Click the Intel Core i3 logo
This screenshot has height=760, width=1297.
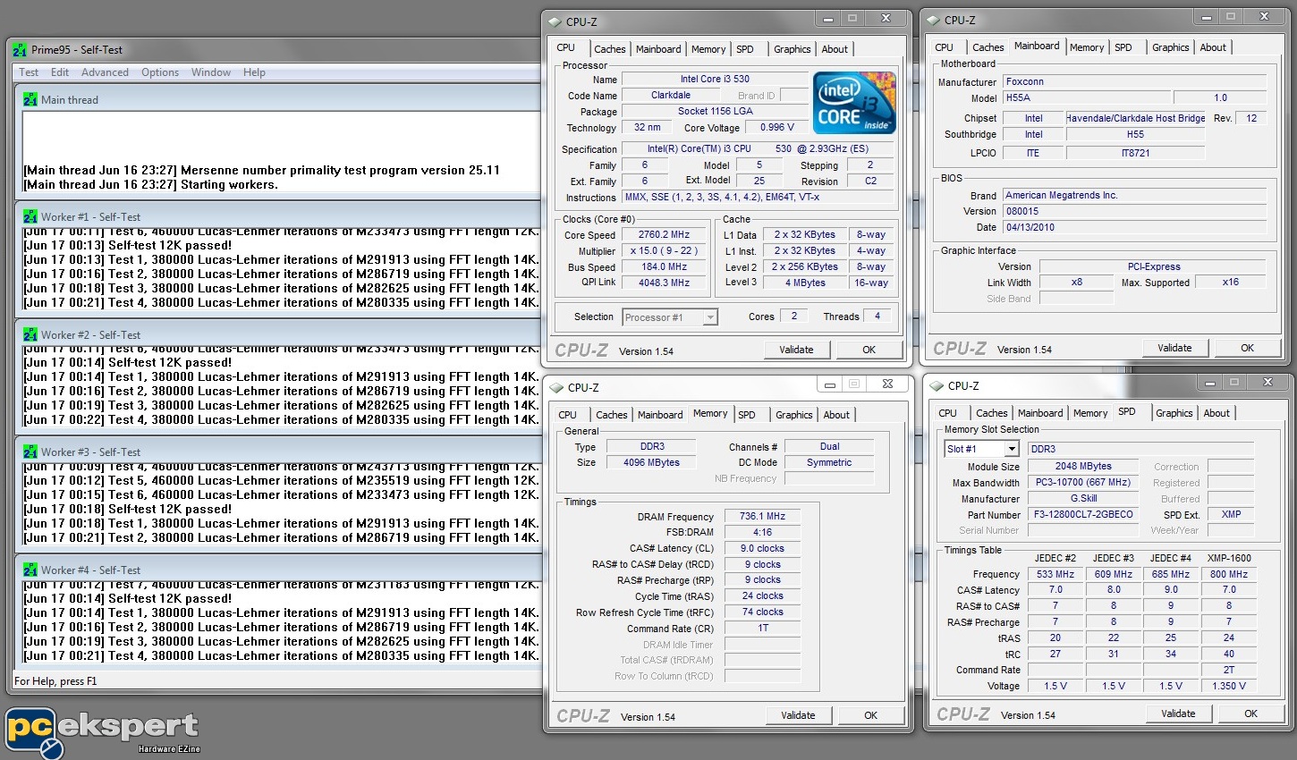pyautogui.click(x=854, y=103)
